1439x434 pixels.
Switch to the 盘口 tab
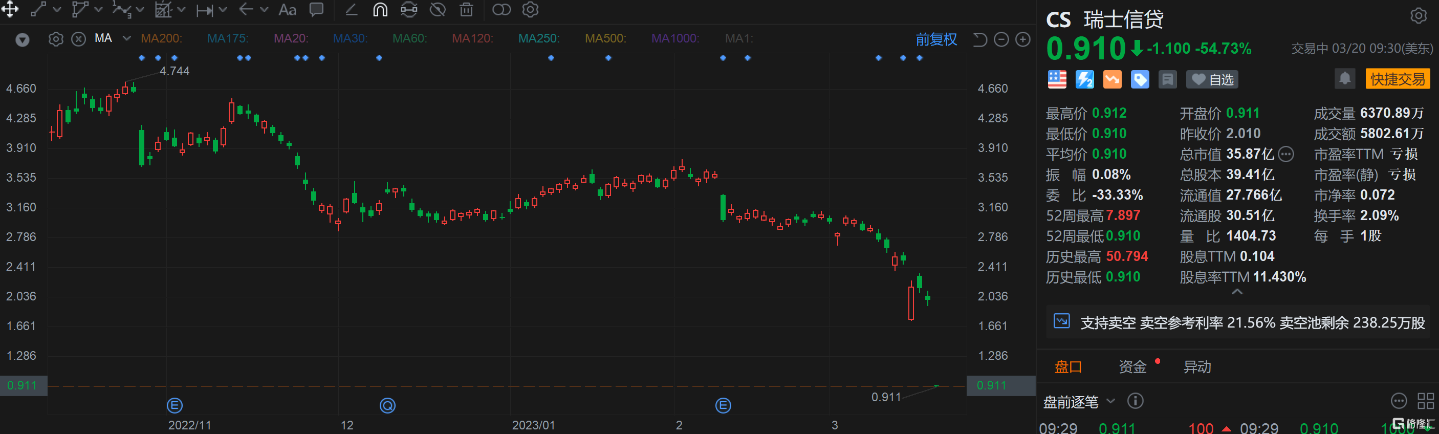(x=1068, y=367)
